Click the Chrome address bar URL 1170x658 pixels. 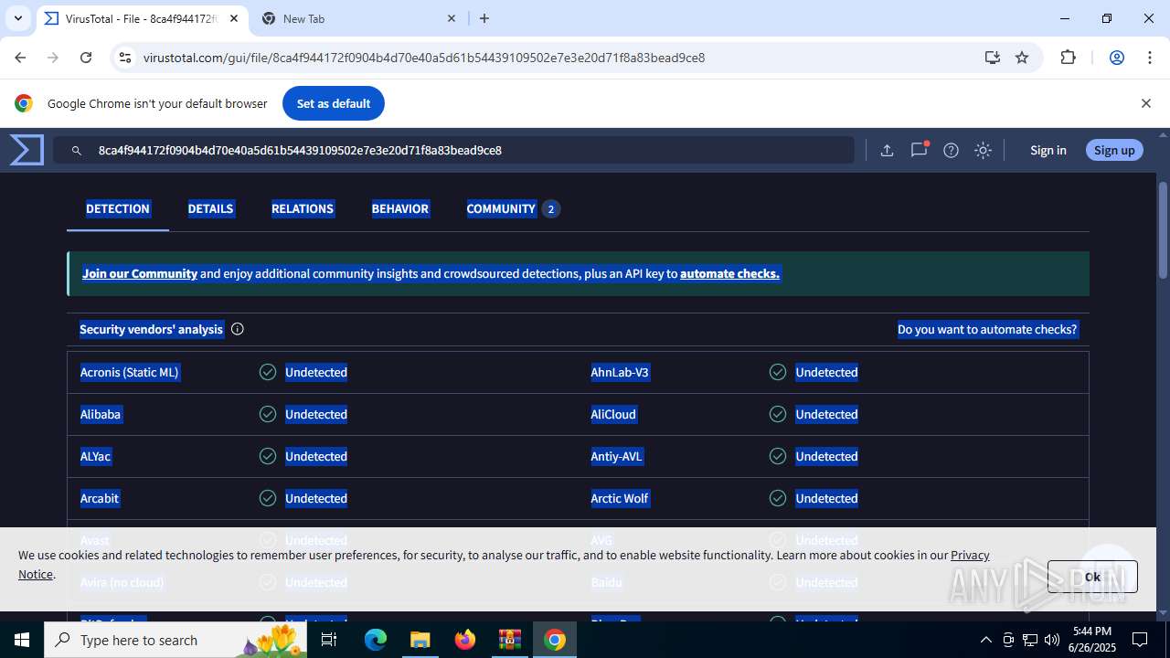(424, 58)
